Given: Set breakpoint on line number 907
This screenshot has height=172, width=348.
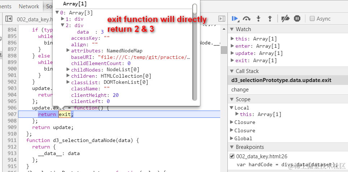Looking at the screenshot, I should click(x=12, y=114).
